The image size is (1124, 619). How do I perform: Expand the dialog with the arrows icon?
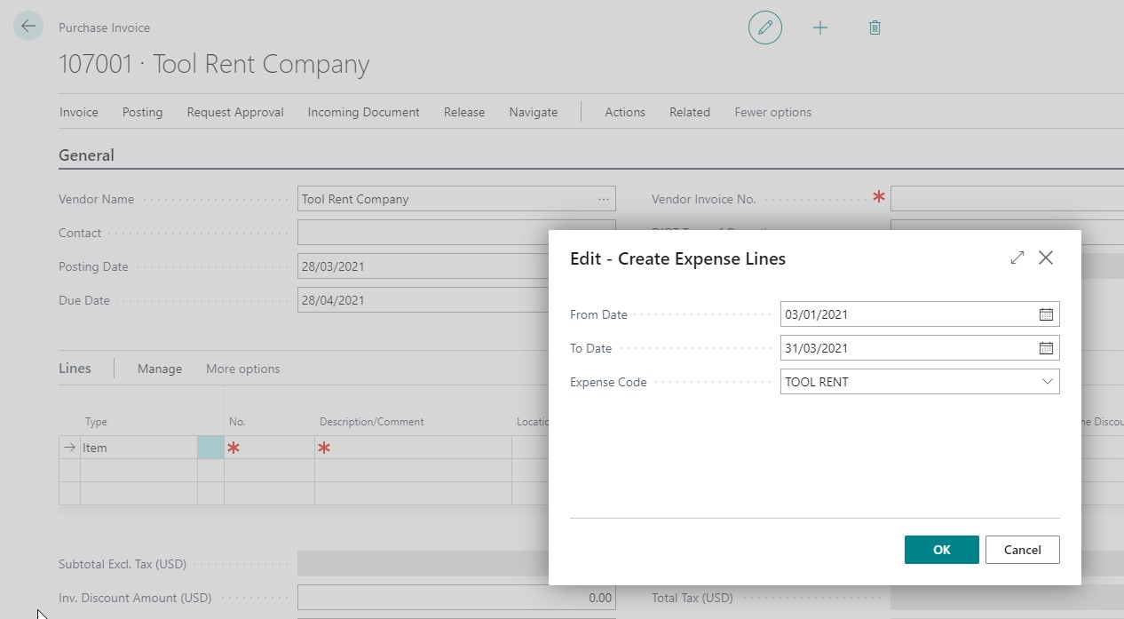(1017, 258)
